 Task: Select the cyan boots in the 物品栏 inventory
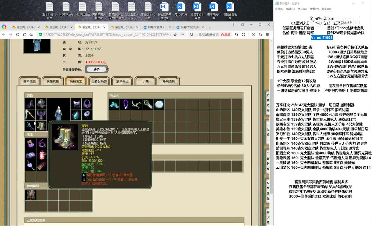click(x=114, y=105)
